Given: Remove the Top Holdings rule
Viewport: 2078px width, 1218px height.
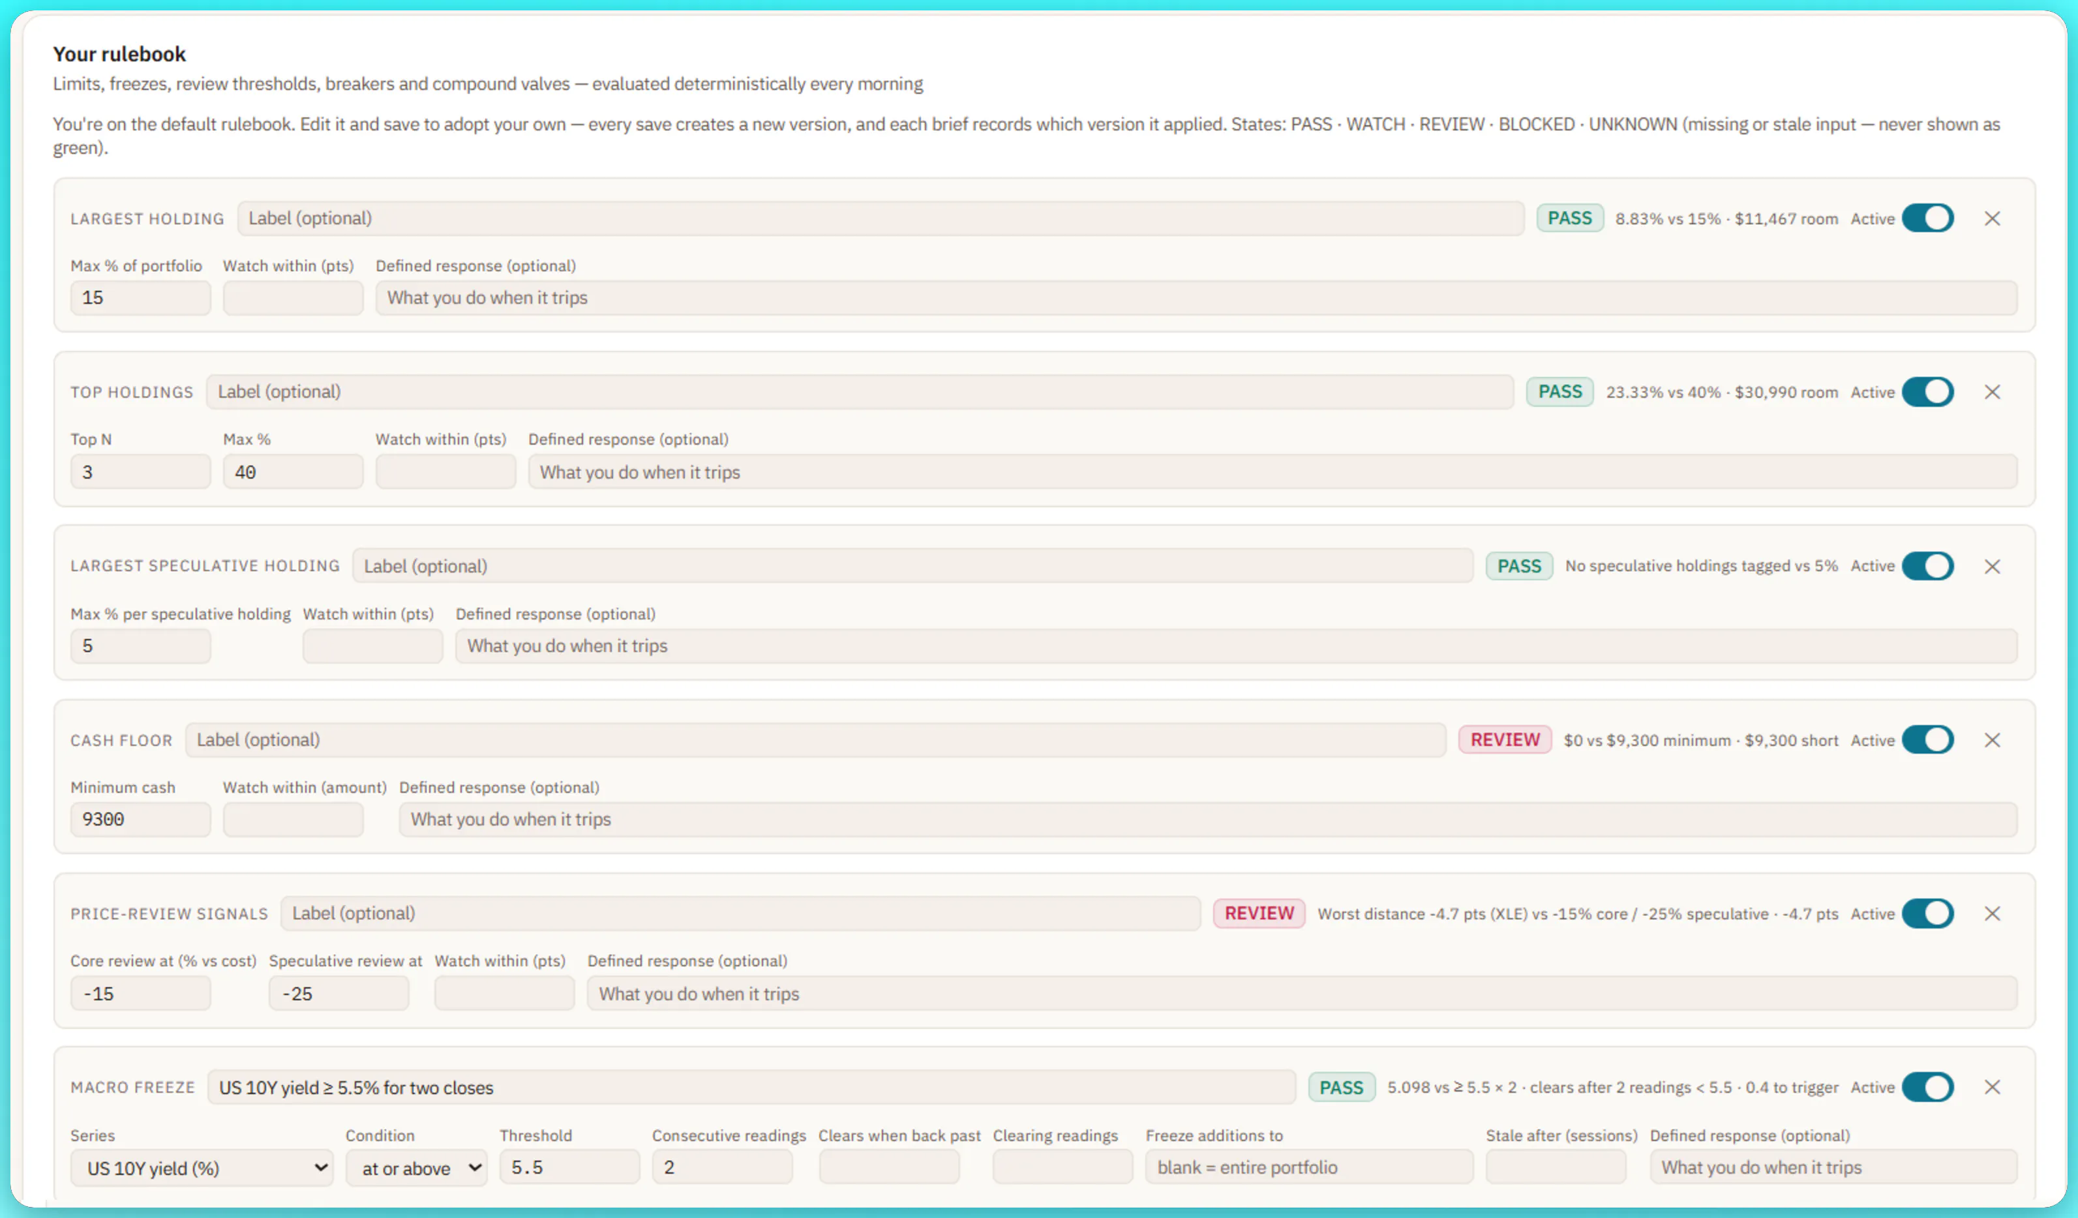Looking at the screenshot, I should (x=1991, y=393).
